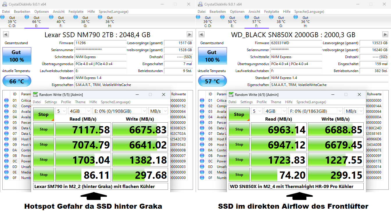391x211 pixels.
Task: Click attribute 05 status orb in WD_BLACK list
Action: click(x=202, y=123)
